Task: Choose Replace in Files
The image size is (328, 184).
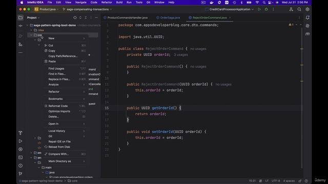Action: click(x=65, y=79)
